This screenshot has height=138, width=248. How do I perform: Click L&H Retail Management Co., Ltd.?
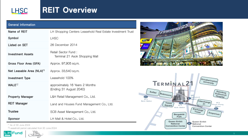pyautogui.click(x=73, y=97)
